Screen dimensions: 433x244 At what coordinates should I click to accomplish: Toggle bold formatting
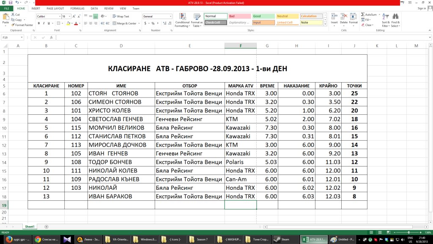tap(38, 23)
